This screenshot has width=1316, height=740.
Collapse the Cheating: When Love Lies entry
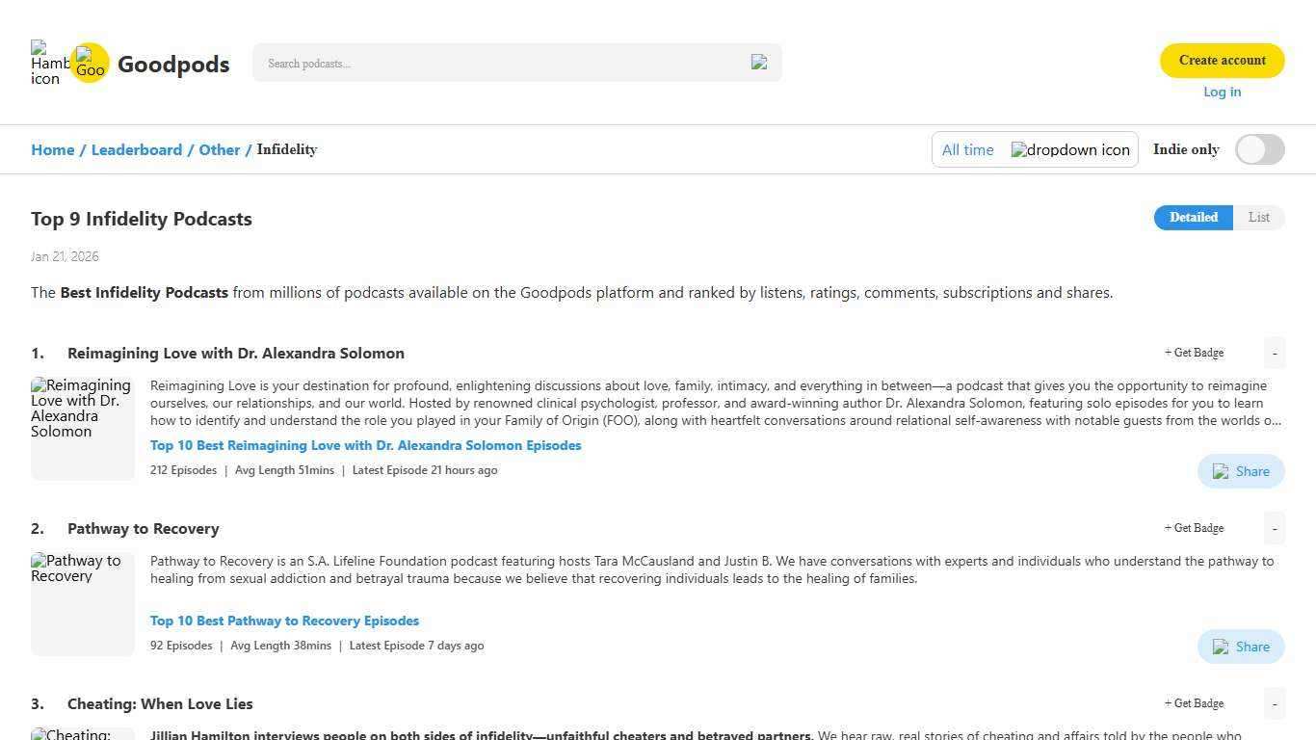click(x=1274, y=703)
